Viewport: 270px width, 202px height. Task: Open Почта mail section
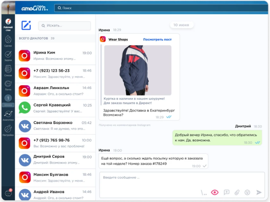point(8,85)
